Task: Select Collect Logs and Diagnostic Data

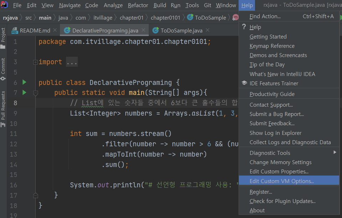Action: pos(289,142)
